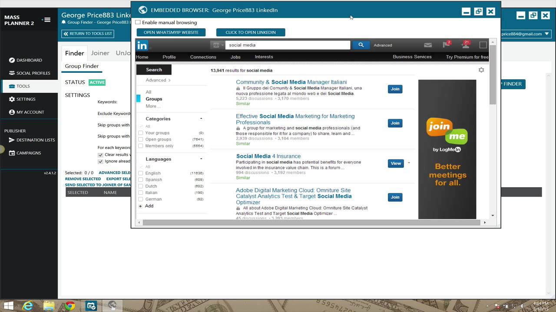
Task: Click the LinkedIn logo
Action: (x=142, y=45)
